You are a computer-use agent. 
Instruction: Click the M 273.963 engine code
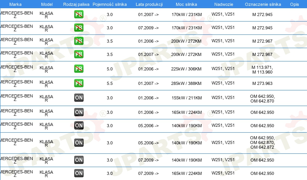click(x=262, y=83)
